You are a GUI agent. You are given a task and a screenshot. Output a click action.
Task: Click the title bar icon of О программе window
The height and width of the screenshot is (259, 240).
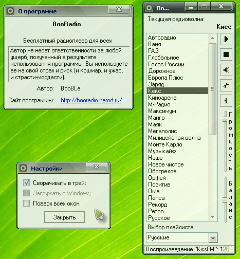(10, 11)
